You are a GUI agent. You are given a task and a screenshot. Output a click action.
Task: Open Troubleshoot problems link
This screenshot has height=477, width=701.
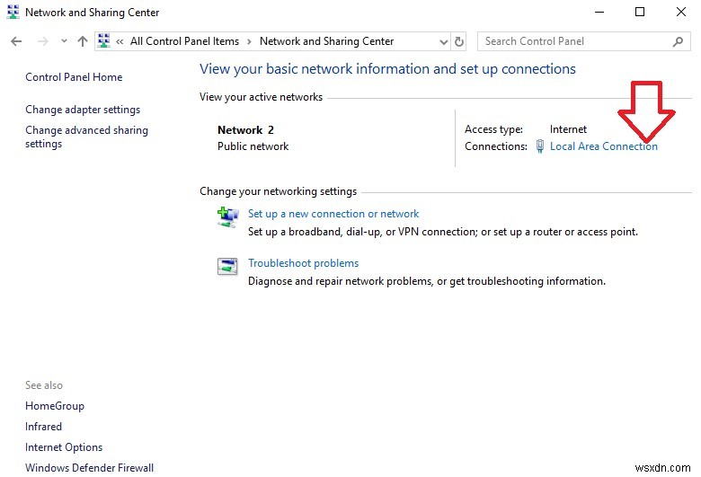[x=303, y=263]
